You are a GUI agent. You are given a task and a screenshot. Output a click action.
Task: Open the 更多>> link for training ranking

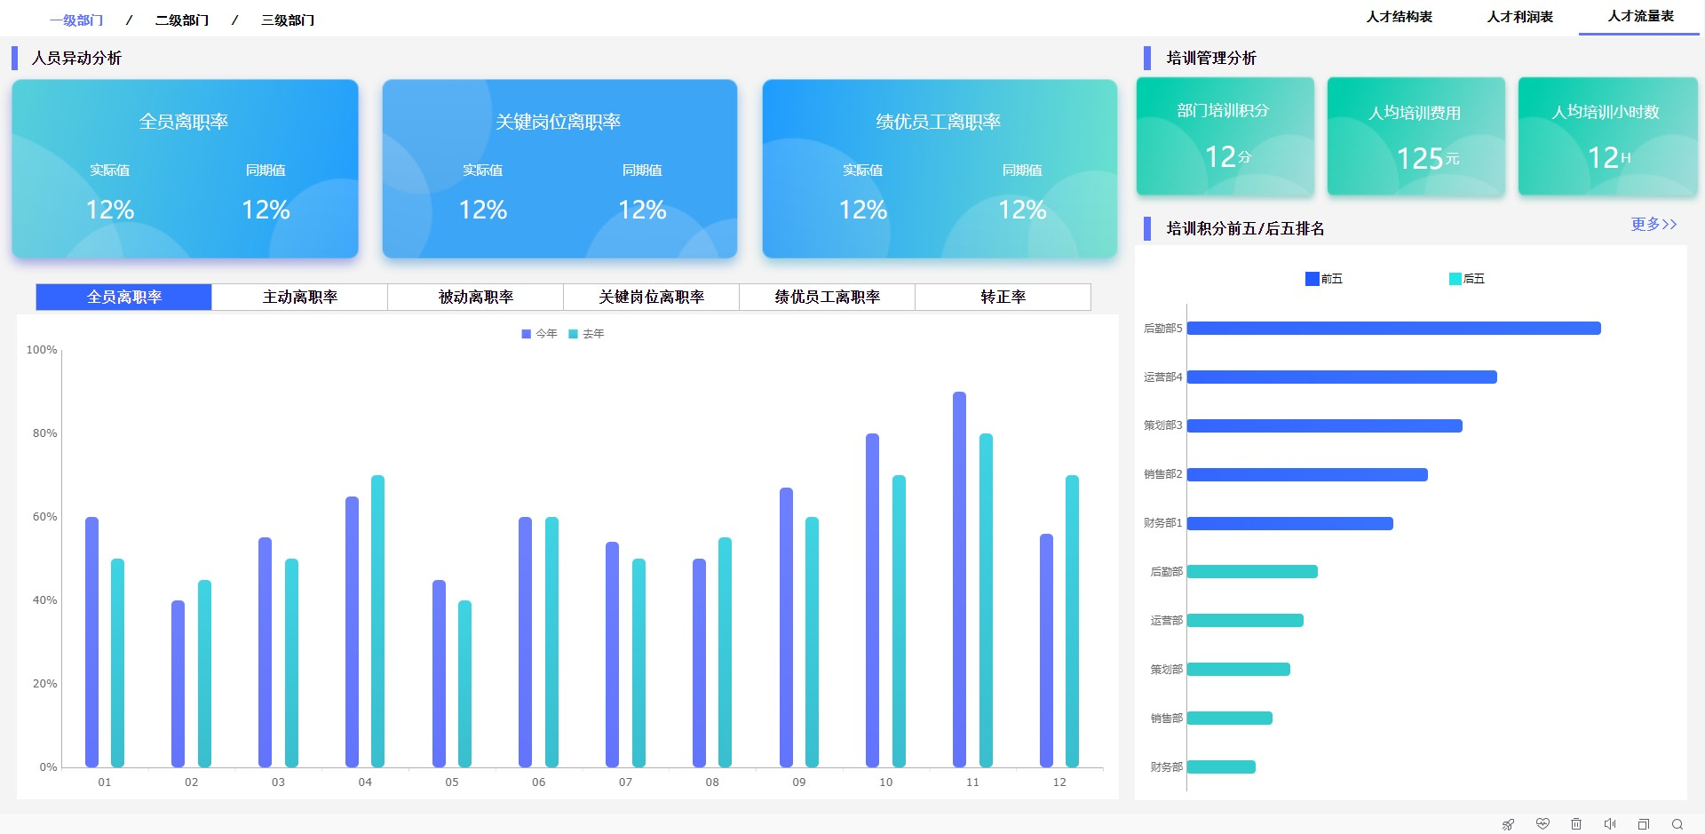[1653, 224]
